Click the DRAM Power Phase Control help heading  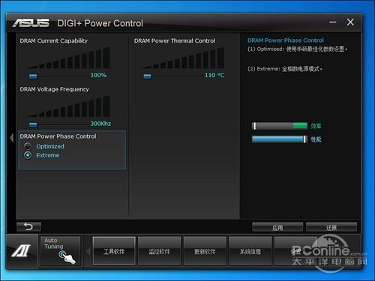tap(286, 40)
